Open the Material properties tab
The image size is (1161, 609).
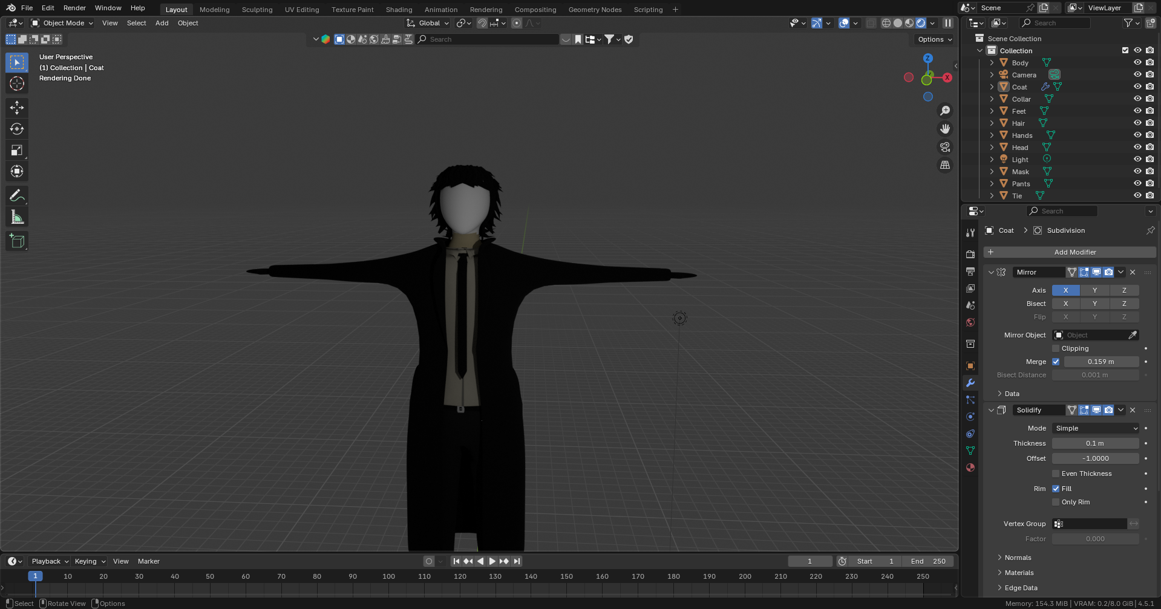pyautogui.click(x=970, y=467)
